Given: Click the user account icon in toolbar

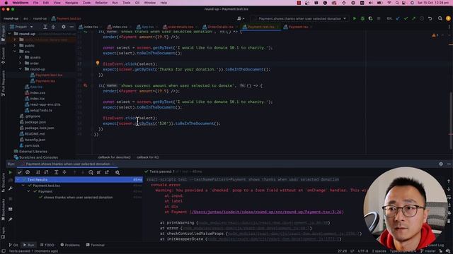Looking at the screenshot, I should (x=241, y=18).
